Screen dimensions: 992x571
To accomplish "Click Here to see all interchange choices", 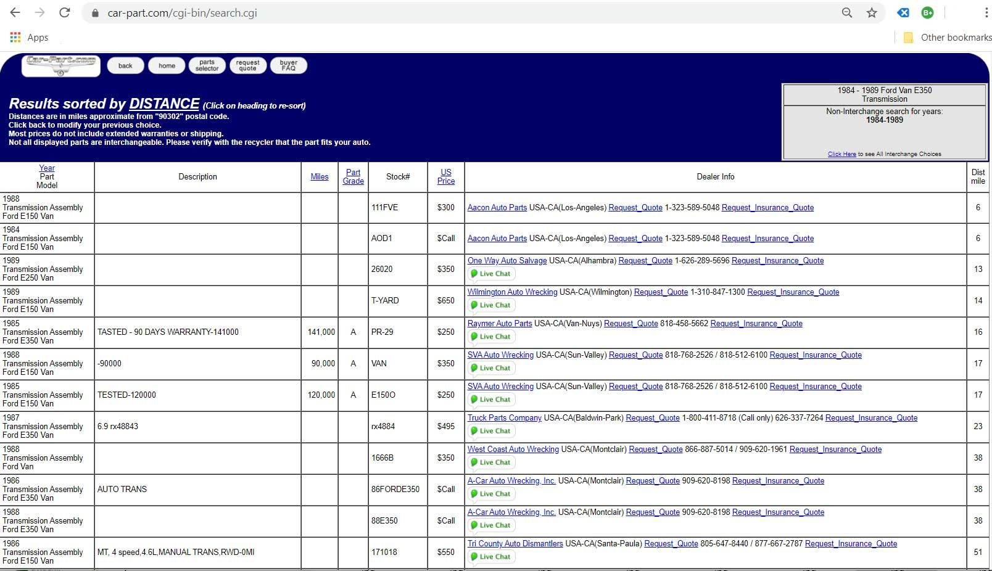I will coord(841,154).
